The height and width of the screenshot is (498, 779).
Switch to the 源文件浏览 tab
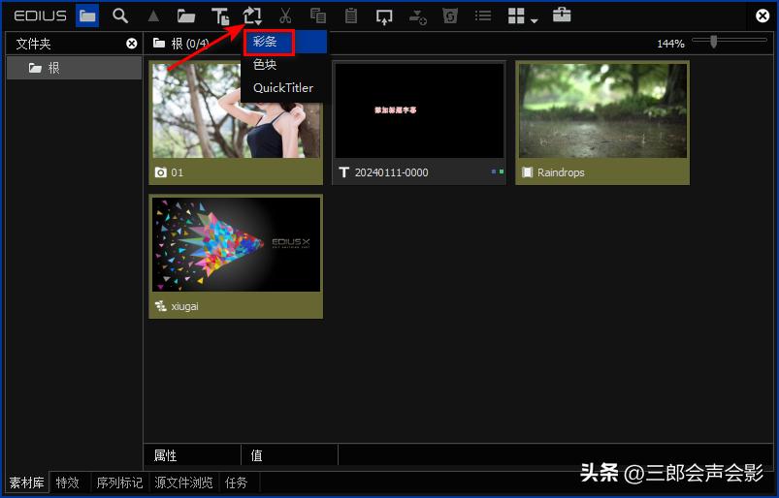click(x=183, y=482)
